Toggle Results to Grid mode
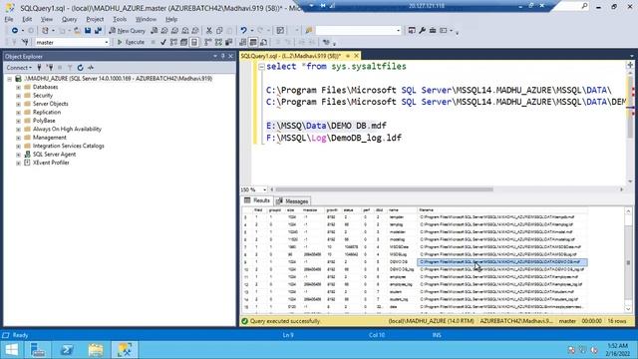The width and height of the screenshot is (638, 359). tap(253, 42)
